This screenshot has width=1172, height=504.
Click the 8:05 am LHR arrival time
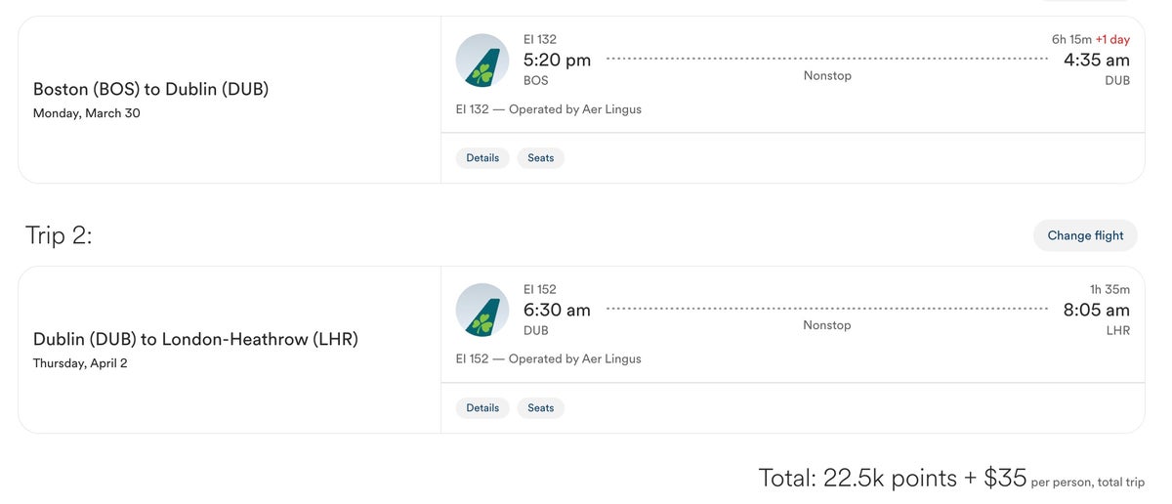click(x=1096, y=311)
